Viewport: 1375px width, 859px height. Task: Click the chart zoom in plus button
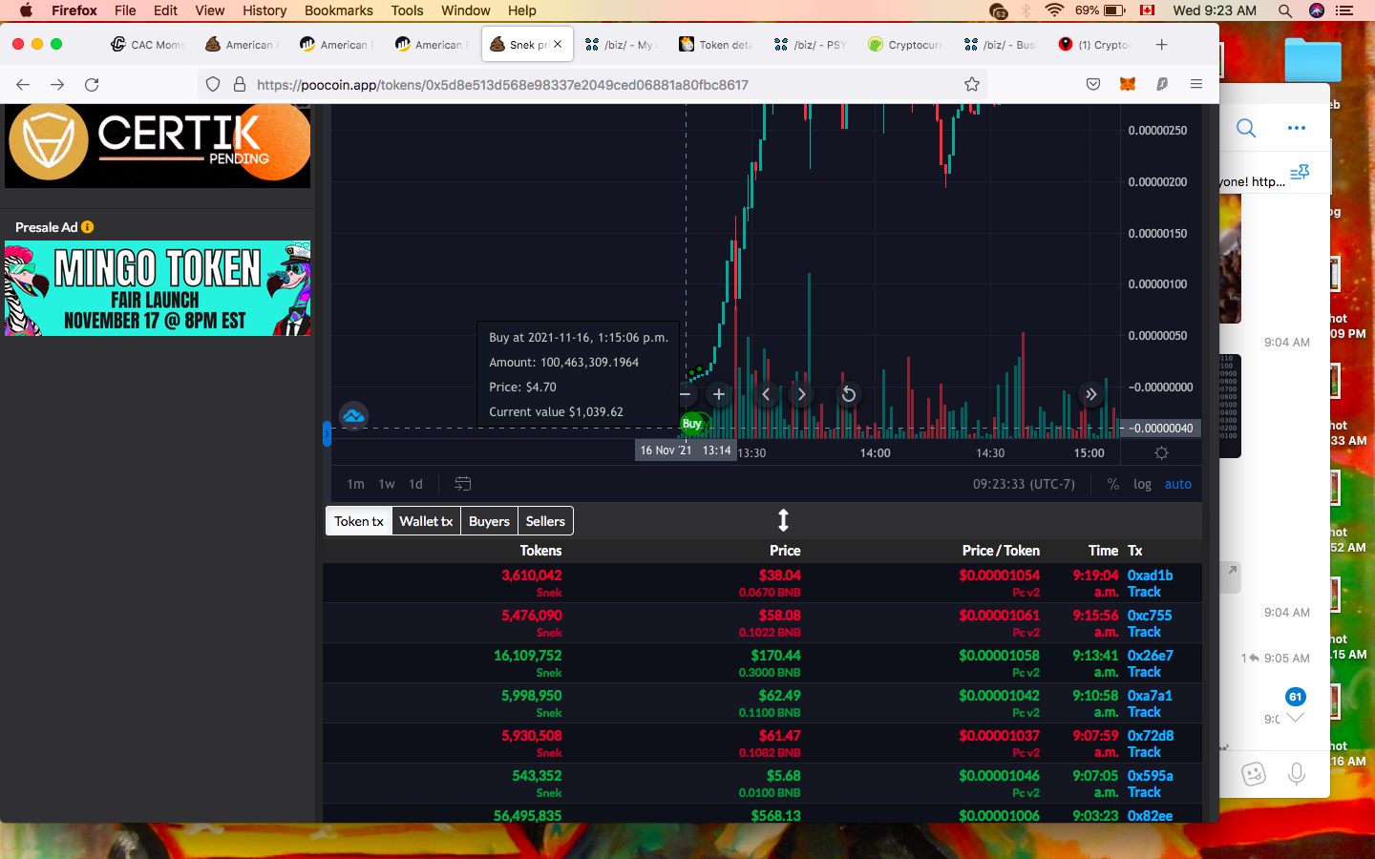click(x=719, y=394)
